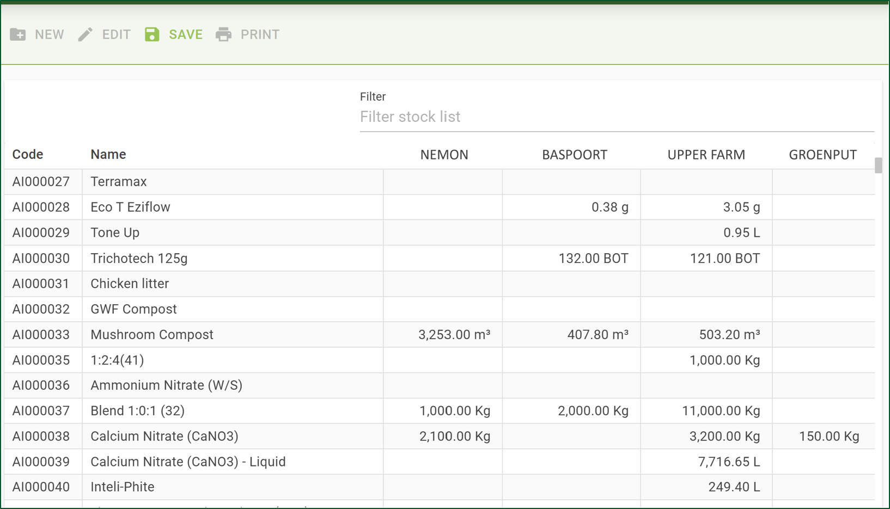The height and width of the screenshot is (509, 890).
Task: Select the Ammonium Nitrate (W/S) name
Action: (x=166, y=385)
